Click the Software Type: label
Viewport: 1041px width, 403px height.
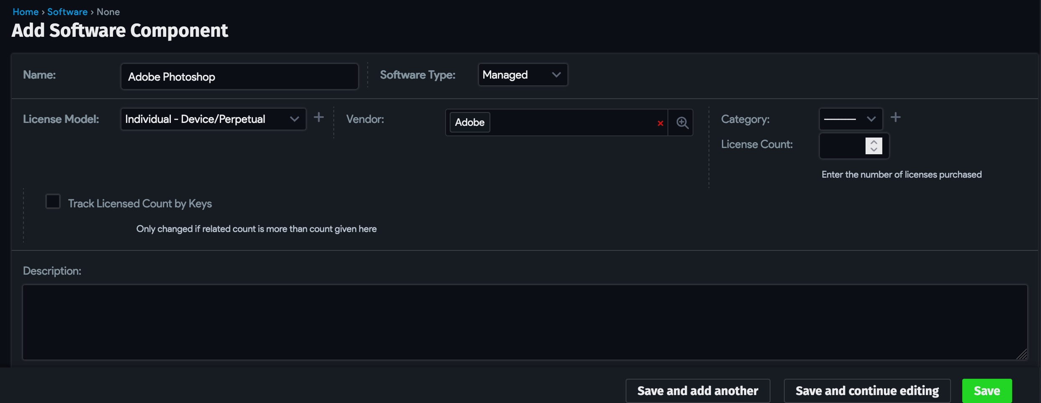point(417,75)
